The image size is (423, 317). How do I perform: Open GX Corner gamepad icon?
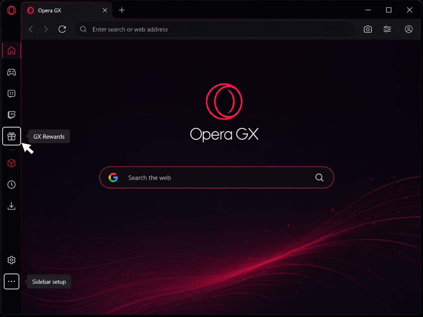click(11, 72)
